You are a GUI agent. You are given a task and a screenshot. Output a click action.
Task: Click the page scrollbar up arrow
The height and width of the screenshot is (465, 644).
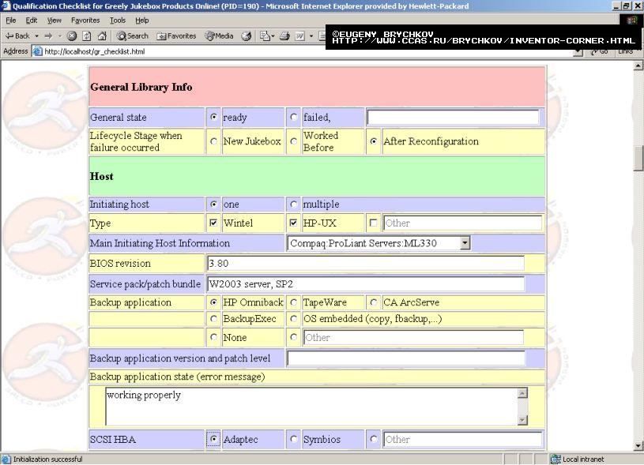[638, 66]
